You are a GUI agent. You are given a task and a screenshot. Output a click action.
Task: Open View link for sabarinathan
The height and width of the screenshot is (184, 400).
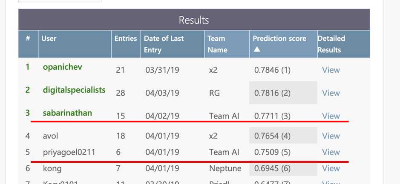[331, 116]
